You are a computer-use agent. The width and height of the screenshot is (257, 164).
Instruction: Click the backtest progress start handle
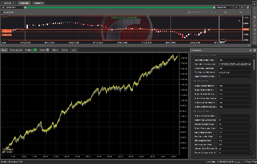click(25, 8)
